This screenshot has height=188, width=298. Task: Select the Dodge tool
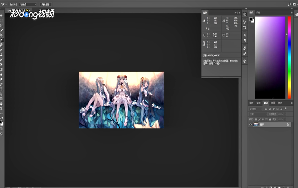point(1,80)
